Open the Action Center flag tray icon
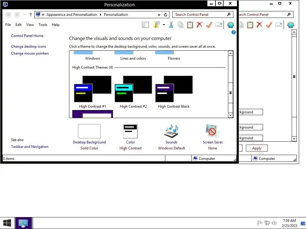The height and width of the screenshot is (229, 306). (x=260, y=223)
